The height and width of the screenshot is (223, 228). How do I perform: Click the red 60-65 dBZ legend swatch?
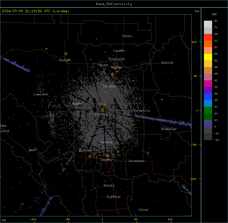[208, 37]
